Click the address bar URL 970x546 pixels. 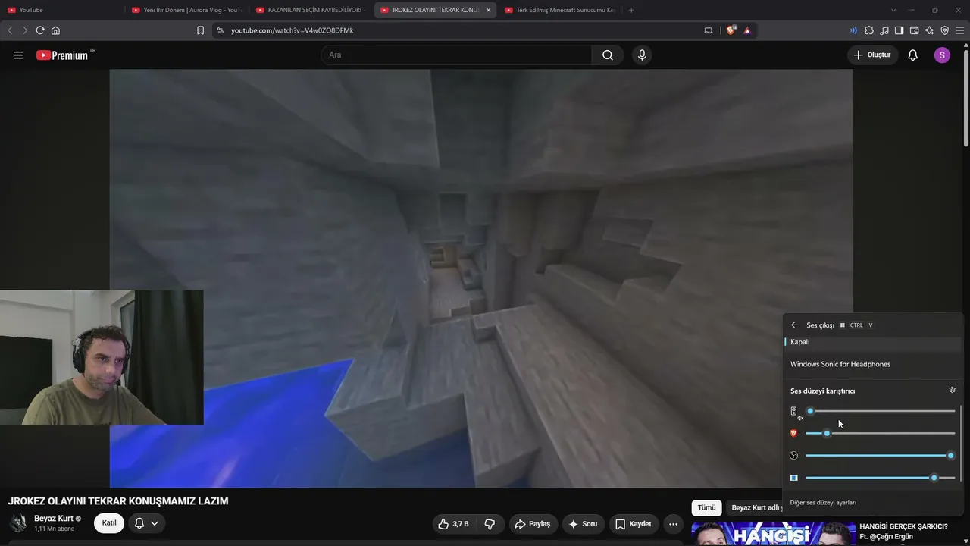point(293,30)
